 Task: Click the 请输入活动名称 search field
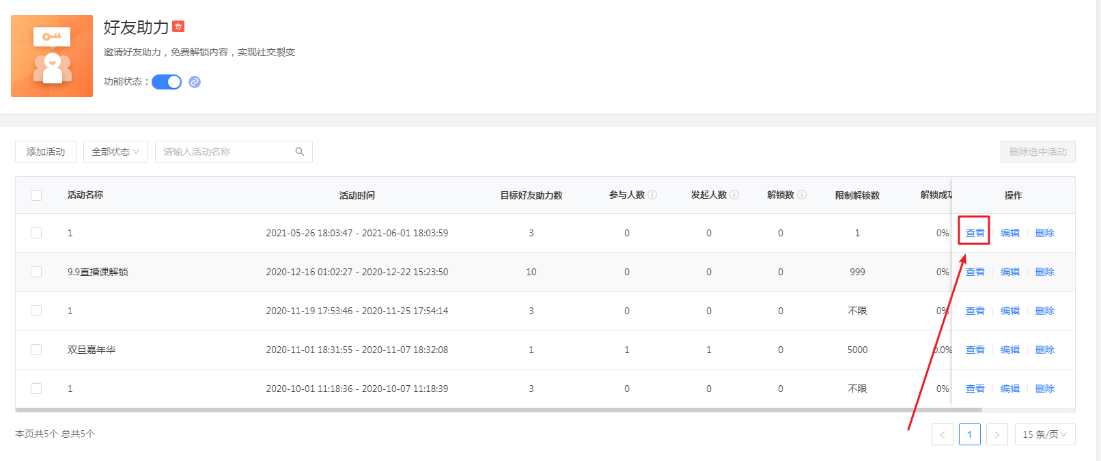[x=234, y=152]
